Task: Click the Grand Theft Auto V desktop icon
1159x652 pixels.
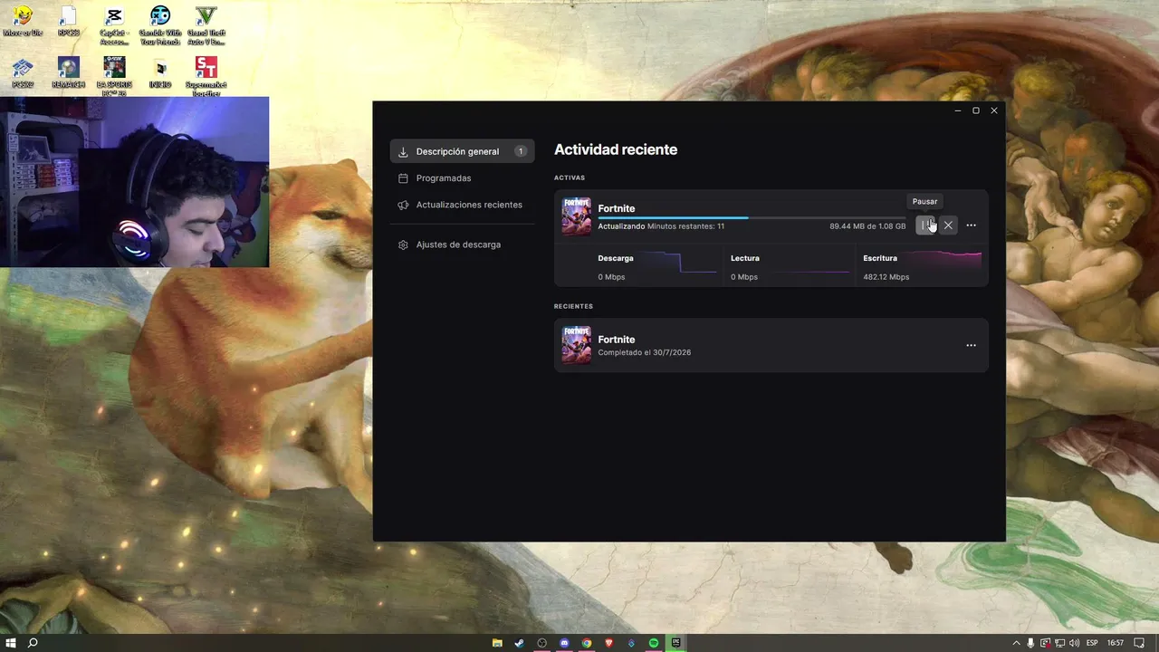Action: [x=206, y=25]
